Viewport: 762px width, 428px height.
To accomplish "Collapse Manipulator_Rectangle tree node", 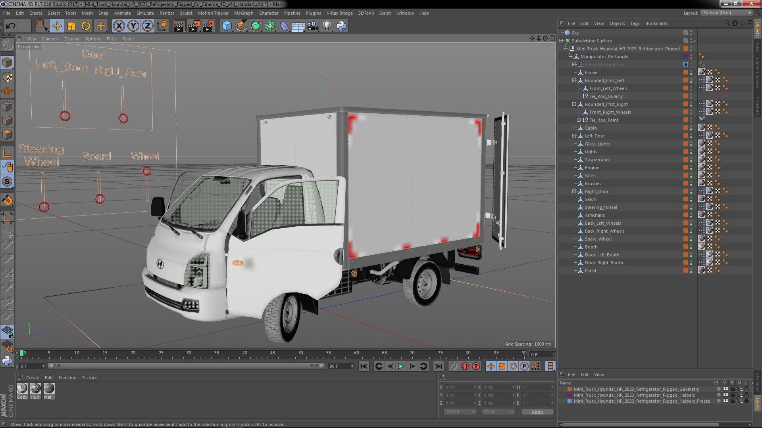I will 570,57.
